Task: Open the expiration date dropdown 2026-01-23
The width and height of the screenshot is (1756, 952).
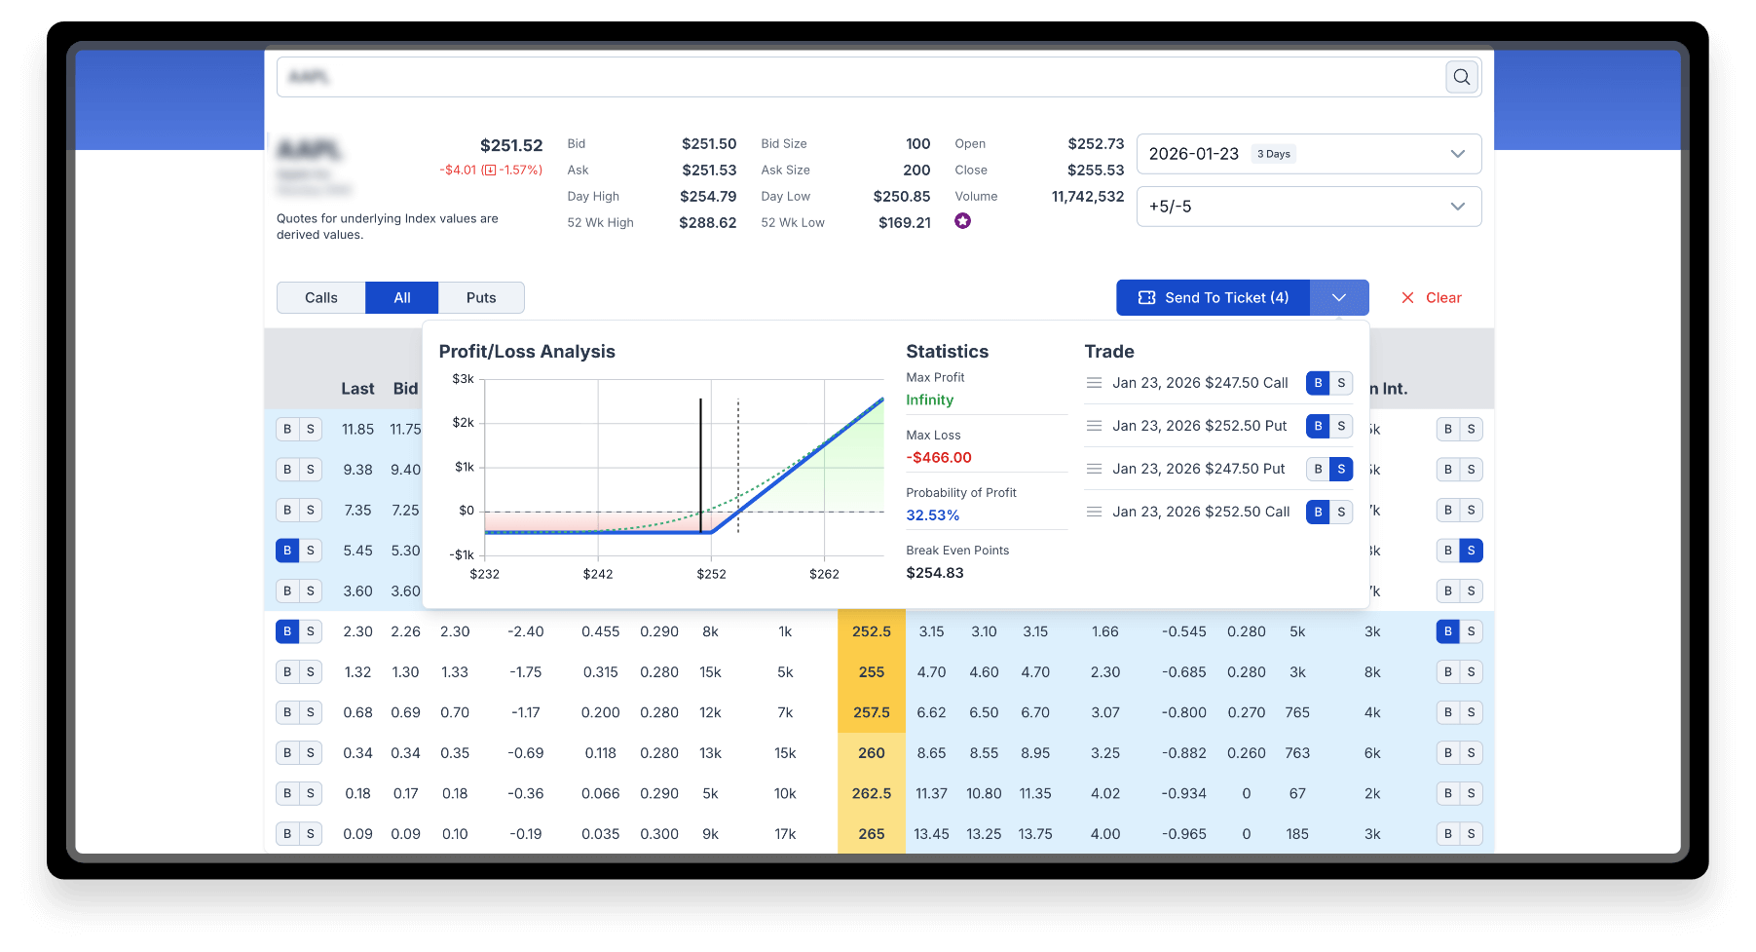Action: (x=1309, y=154)
